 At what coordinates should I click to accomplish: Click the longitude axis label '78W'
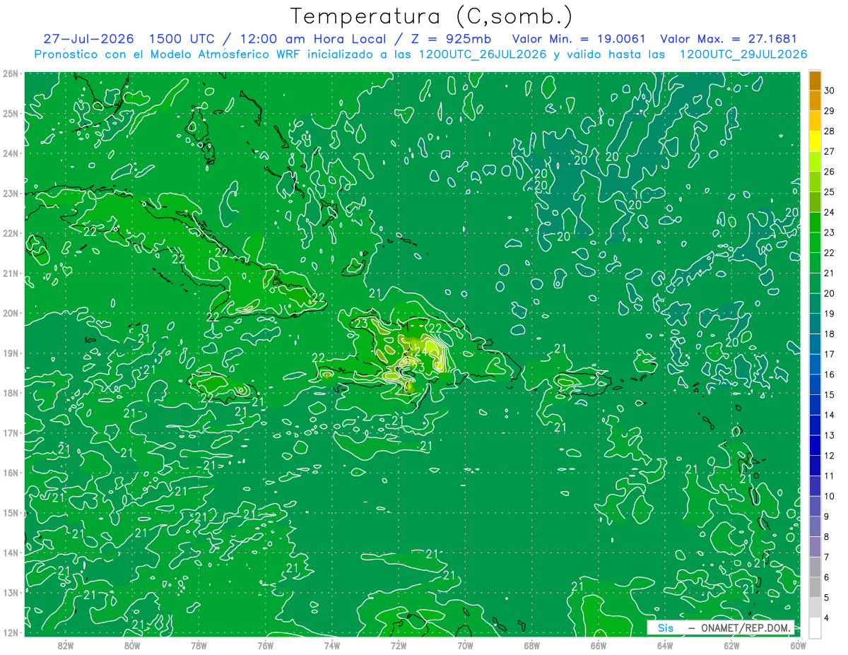tap(199, 645)
